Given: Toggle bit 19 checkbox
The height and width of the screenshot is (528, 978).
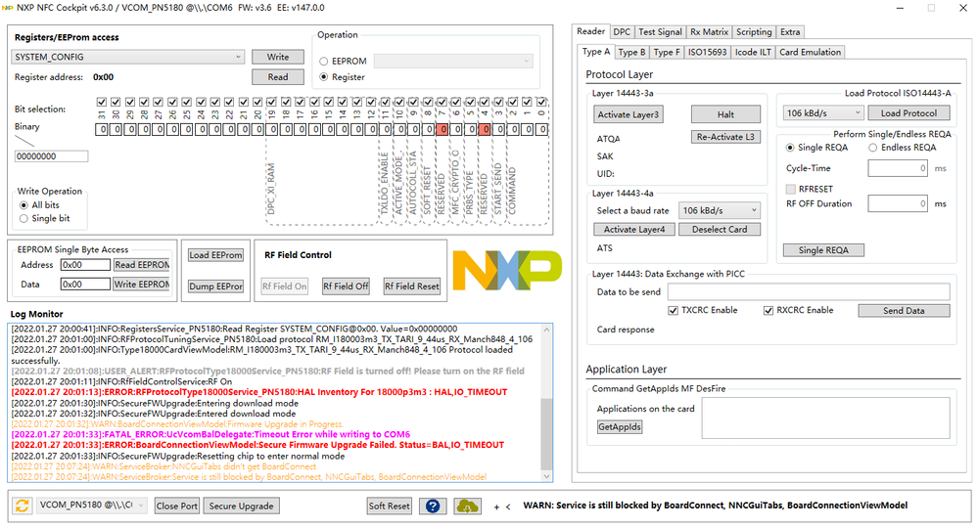Looking at the screenshot, I should 271,102.
